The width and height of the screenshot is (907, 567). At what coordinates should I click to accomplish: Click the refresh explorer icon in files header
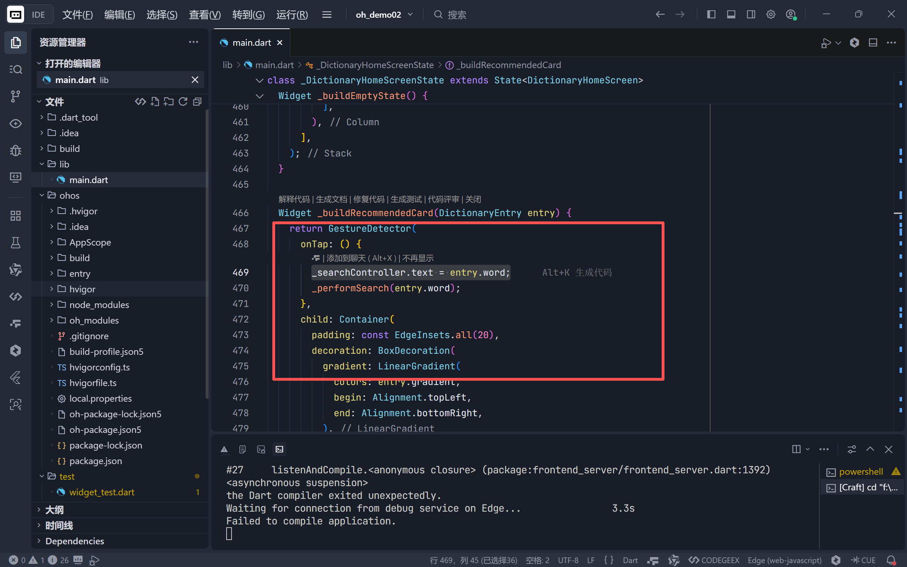[183, 101]
